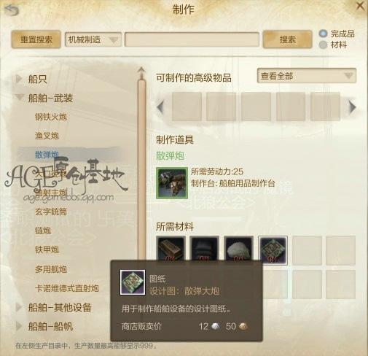Select 钢铁火炮 in the recipe list
Image resolution: width=368 pixels, height=356 pixels.
tap(51, 117)
